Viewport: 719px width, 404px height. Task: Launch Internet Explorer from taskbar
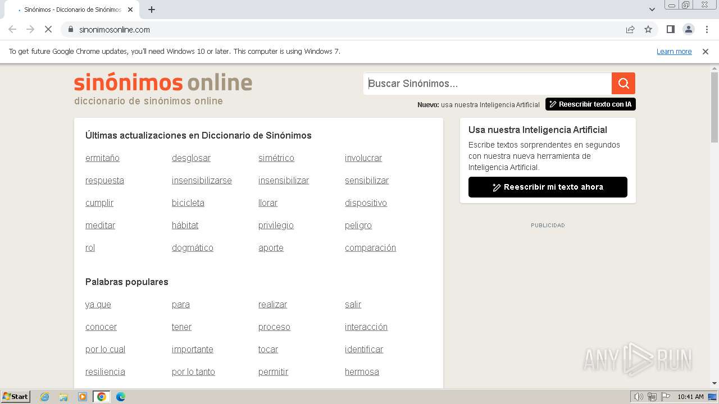pyautogui.click(x=45, y=397)
